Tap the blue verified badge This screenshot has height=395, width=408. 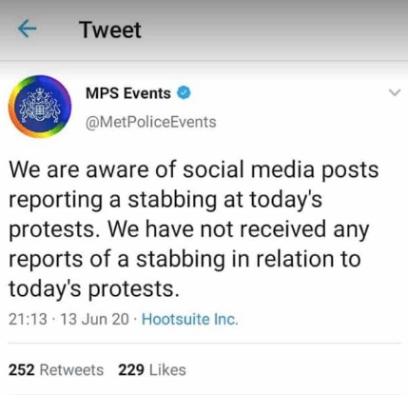click(x=184, y=93)
